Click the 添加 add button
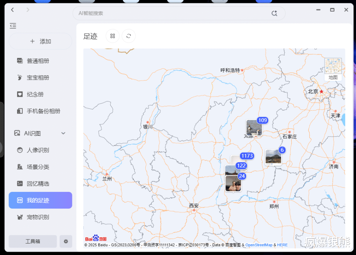This screenshot has height=255, width=356. [40, 41]
